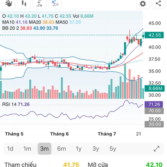167x167 pixels.
Task: Click the Bollinger lower band value 33.76
Action: pyautogui.click(x=52, y=28)
